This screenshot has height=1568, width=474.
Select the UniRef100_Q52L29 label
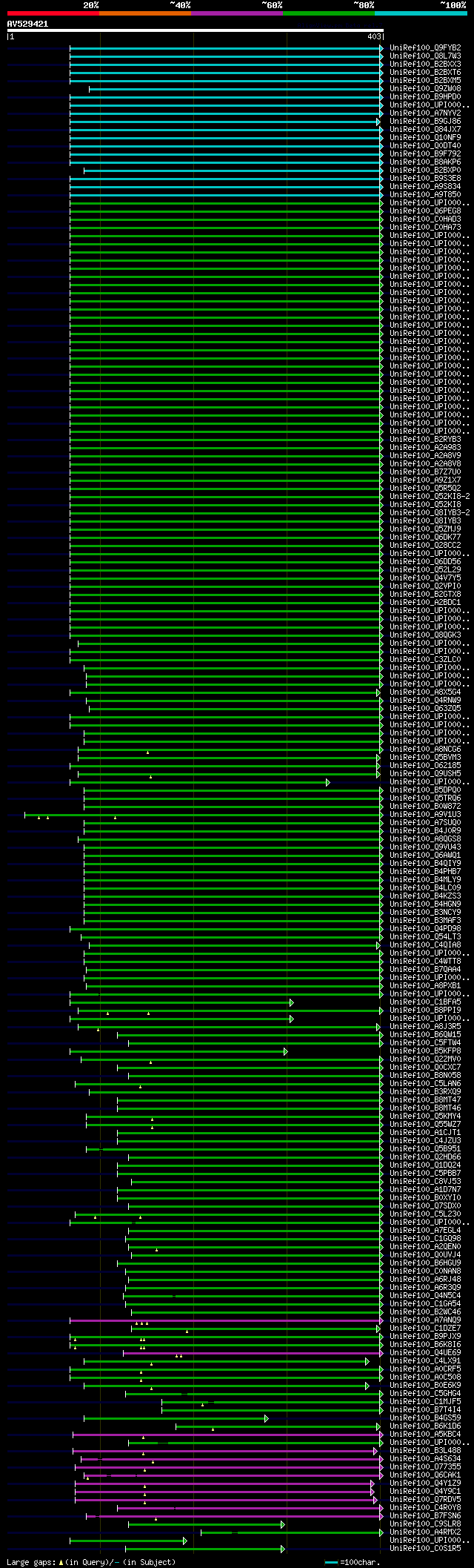tap(425, 569)
